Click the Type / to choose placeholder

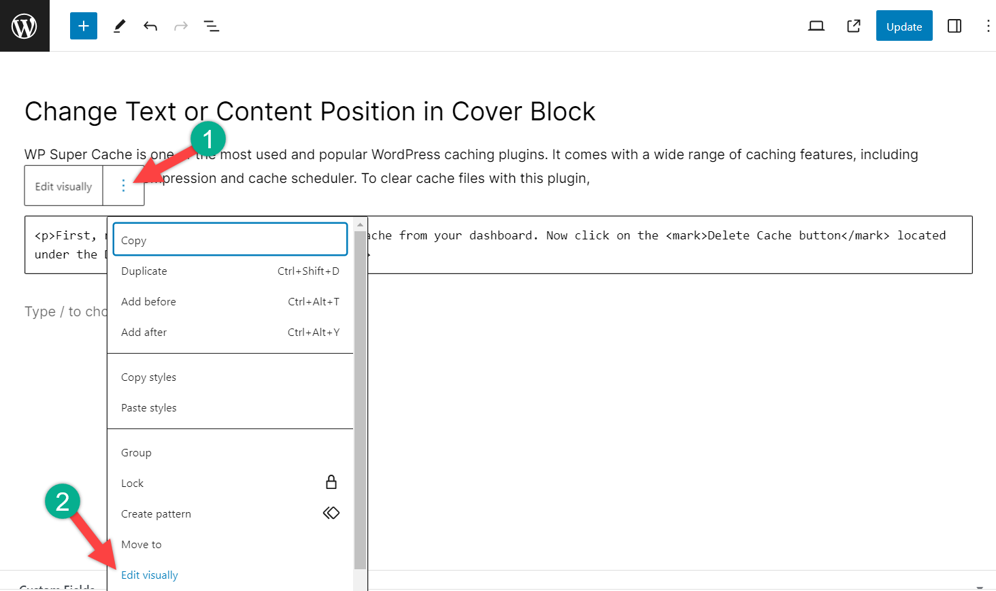pos(65,311)
